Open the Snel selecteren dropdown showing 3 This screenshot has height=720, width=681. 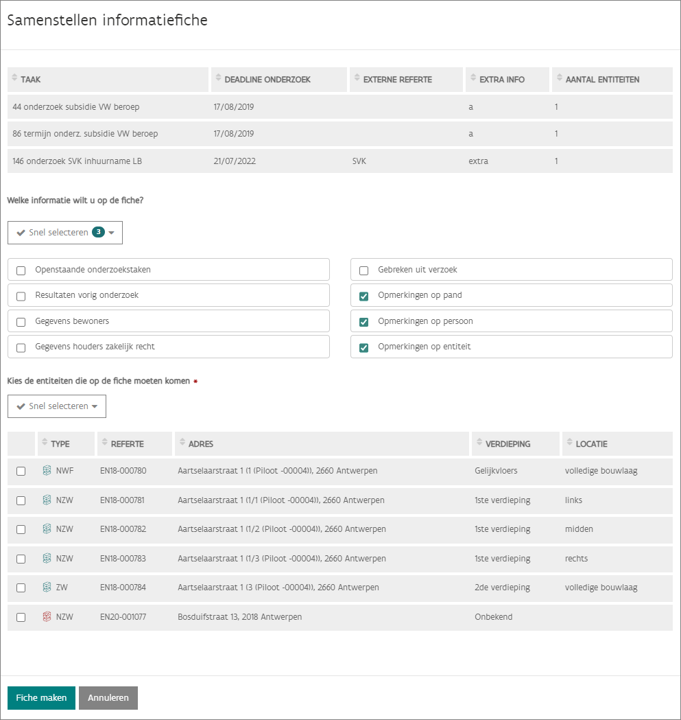[65, 233]
